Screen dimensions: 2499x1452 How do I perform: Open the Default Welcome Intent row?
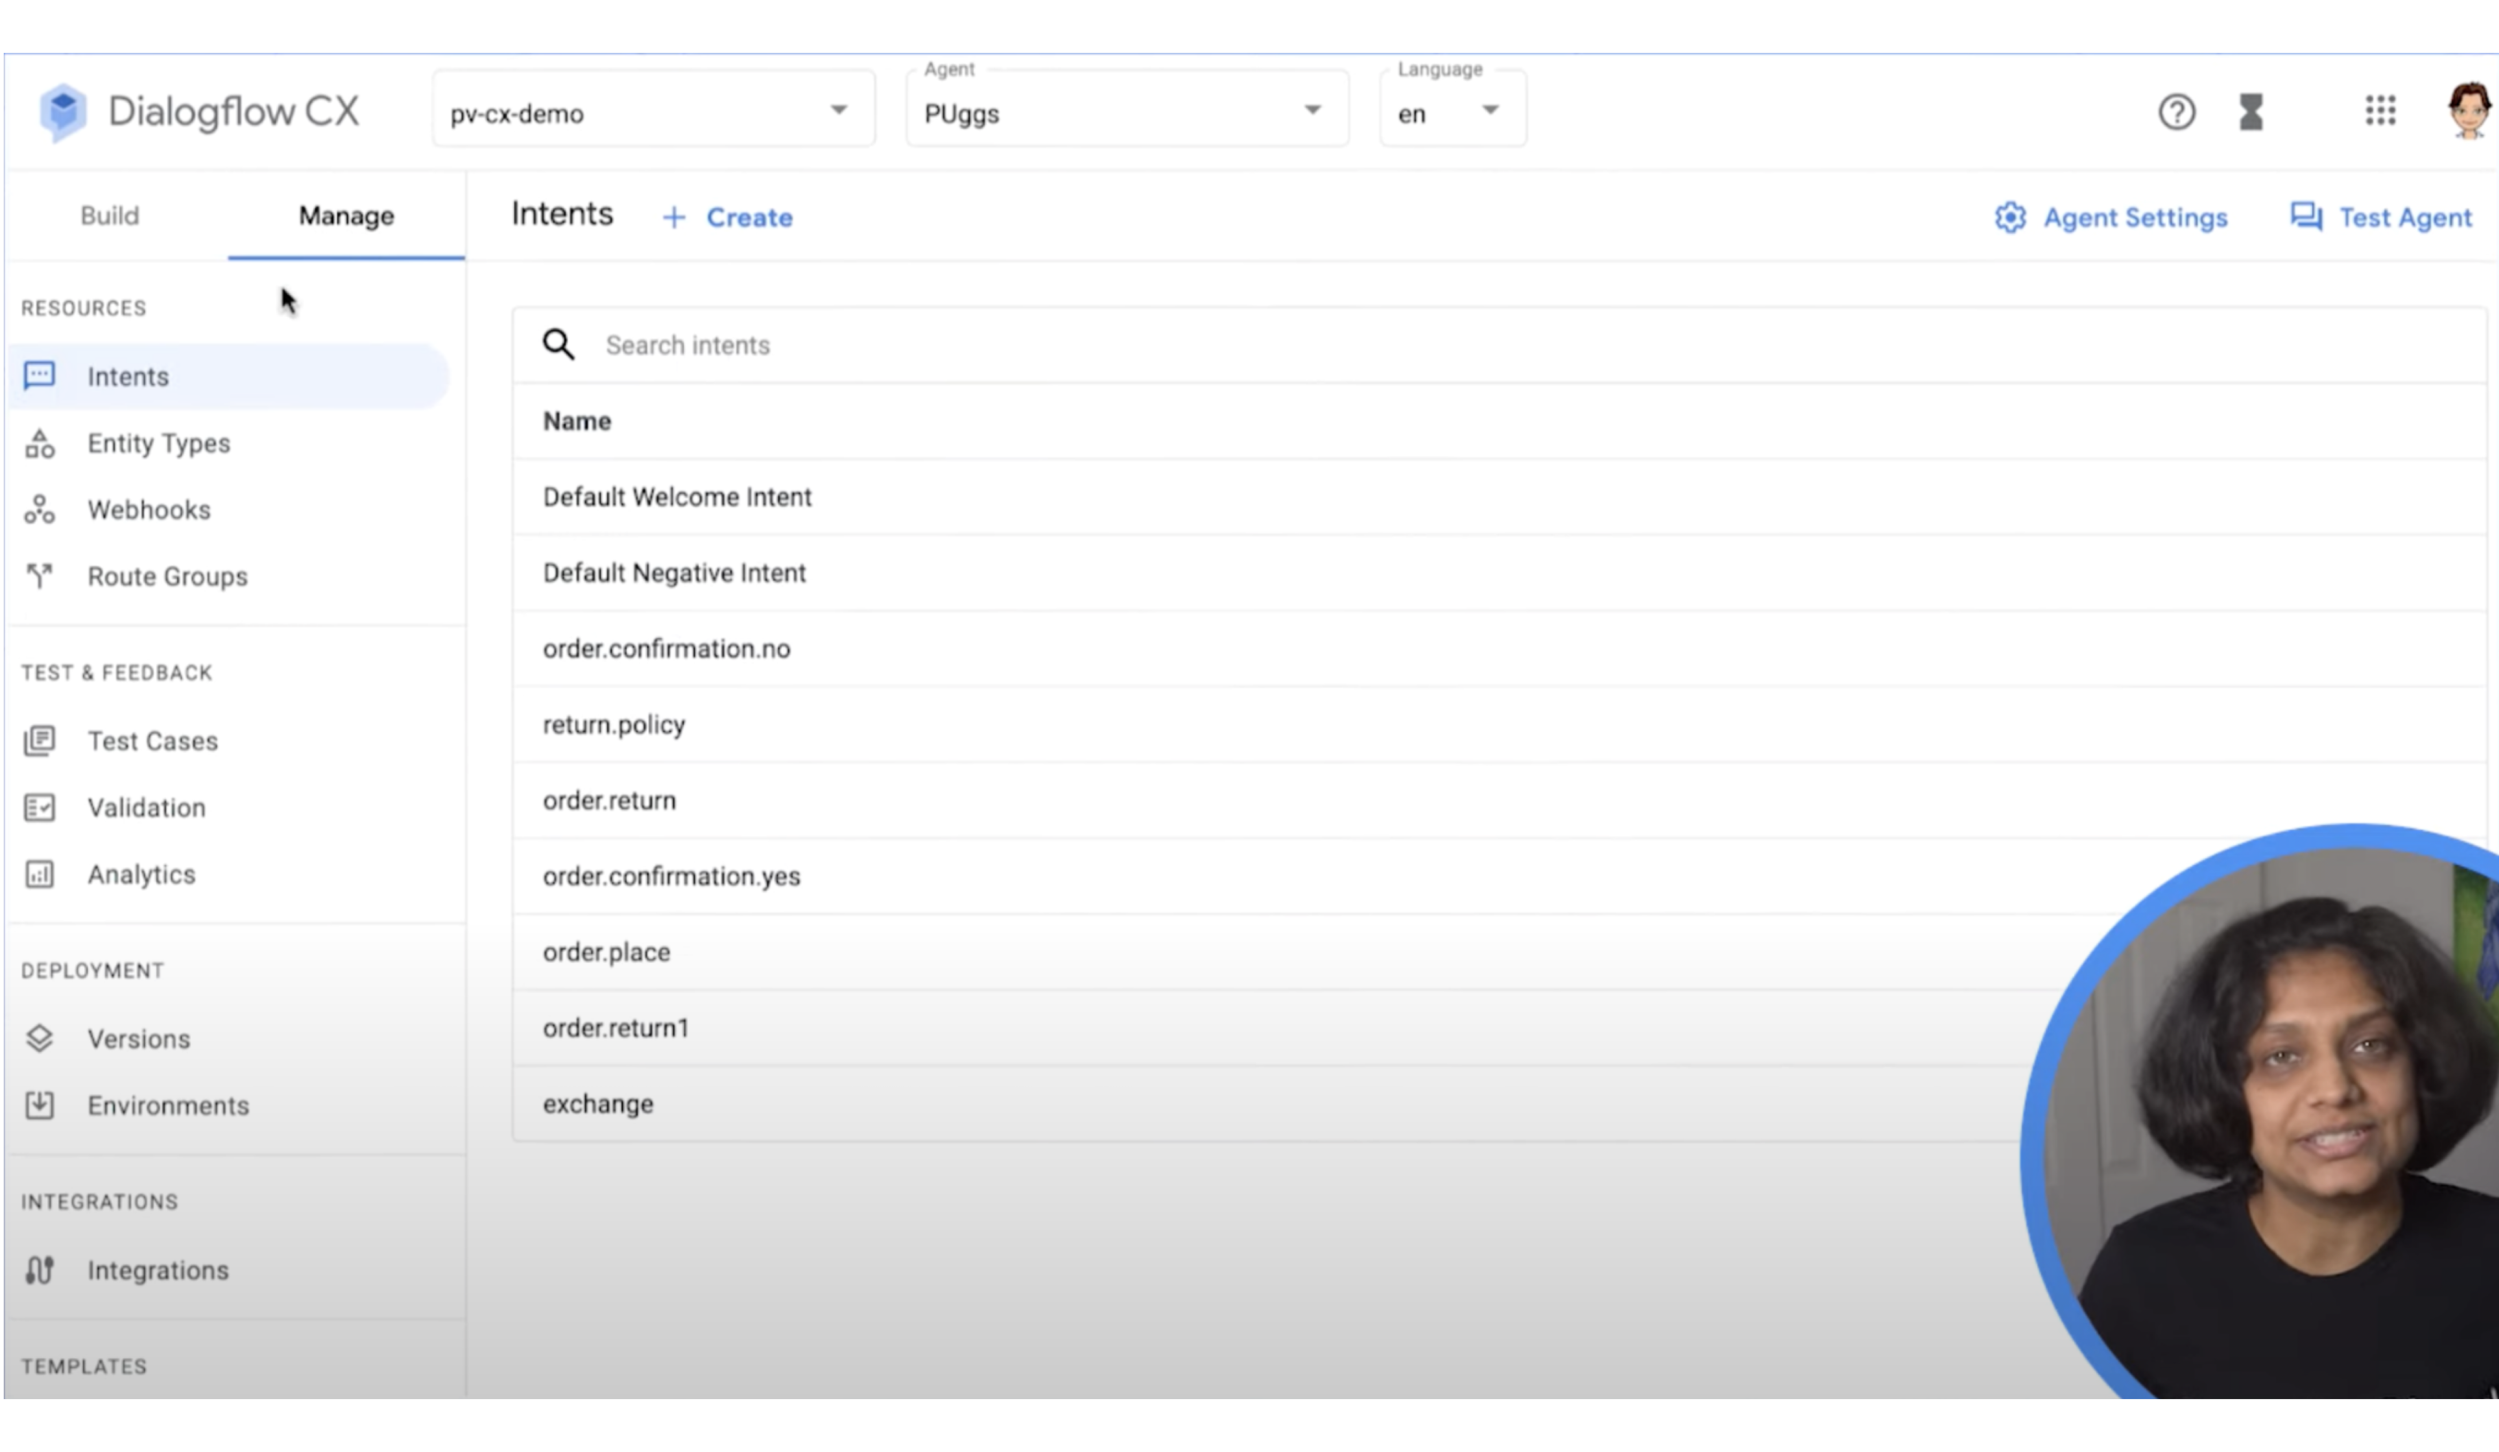coord(1499,496)
